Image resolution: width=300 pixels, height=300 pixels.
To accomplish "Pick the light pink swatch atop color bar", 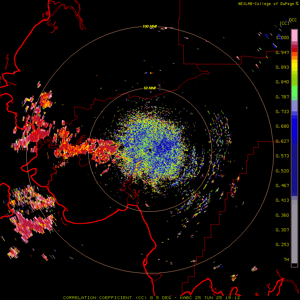I will tap(294, 35).
